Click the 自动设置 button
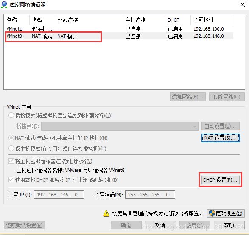This screenshot has height=235, width=249. [221, 126]
